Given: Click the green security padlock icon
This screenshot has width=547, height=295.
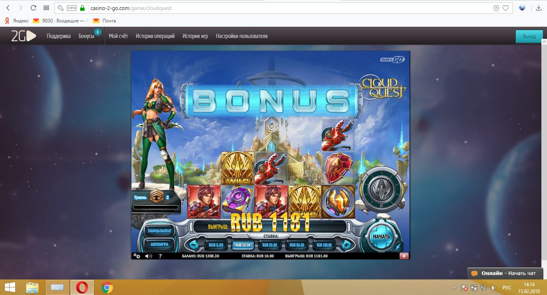Looking at the screenshot, I should 83,8.
